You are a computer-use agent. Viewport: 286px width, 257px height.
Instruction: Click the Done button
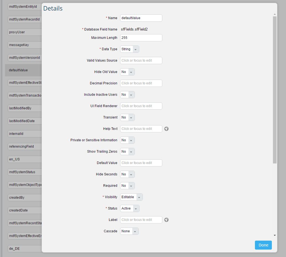click(263, 245)
